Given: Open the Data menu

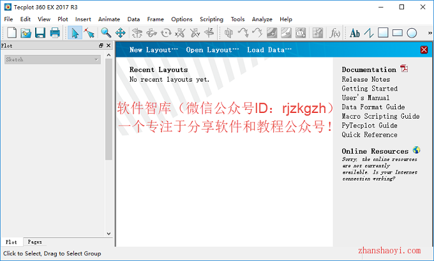Looking at the screenshot, I should click(133, 19).
